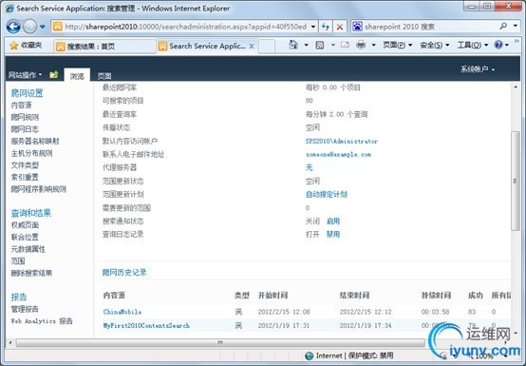Open the 索引重置 sidebar link

(x=25, y=177)
